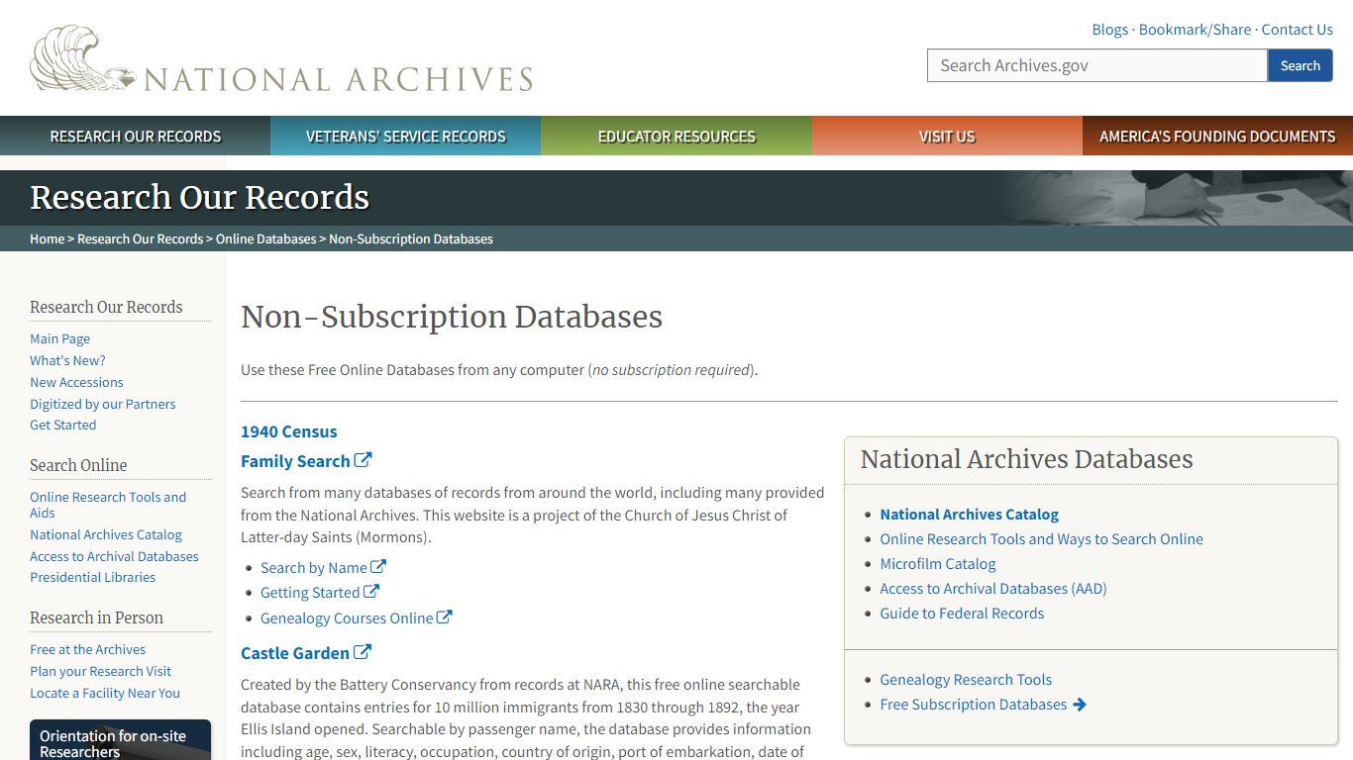The height and width of the screenshot is (760, 1353).
Task: Open the Bookmark/Share link
Action: point(1195,30)
